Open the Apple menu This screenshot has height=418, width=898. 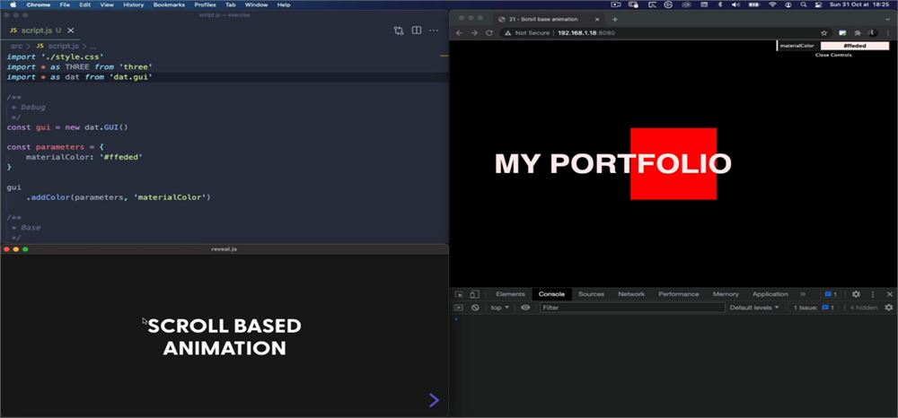coord(13,4)
